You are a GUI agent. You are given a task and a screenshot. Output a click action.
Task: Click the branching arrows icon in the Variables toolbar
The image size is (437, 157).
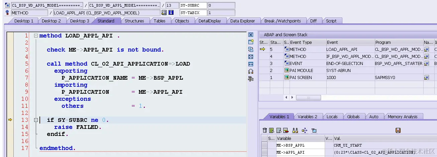(304, 130)
